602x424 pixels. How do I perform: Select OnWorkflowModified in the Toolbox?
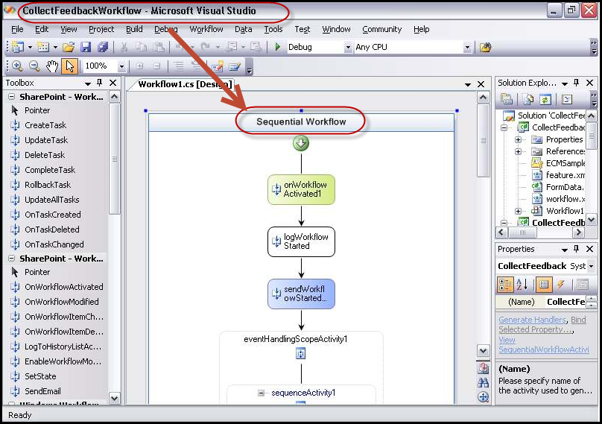click(61, 302)
